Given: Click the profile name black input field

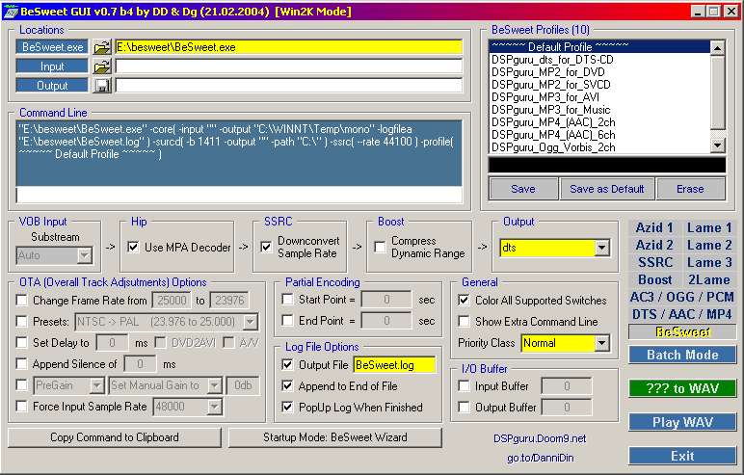Looking at the screenshot, I should pos(607,165).
